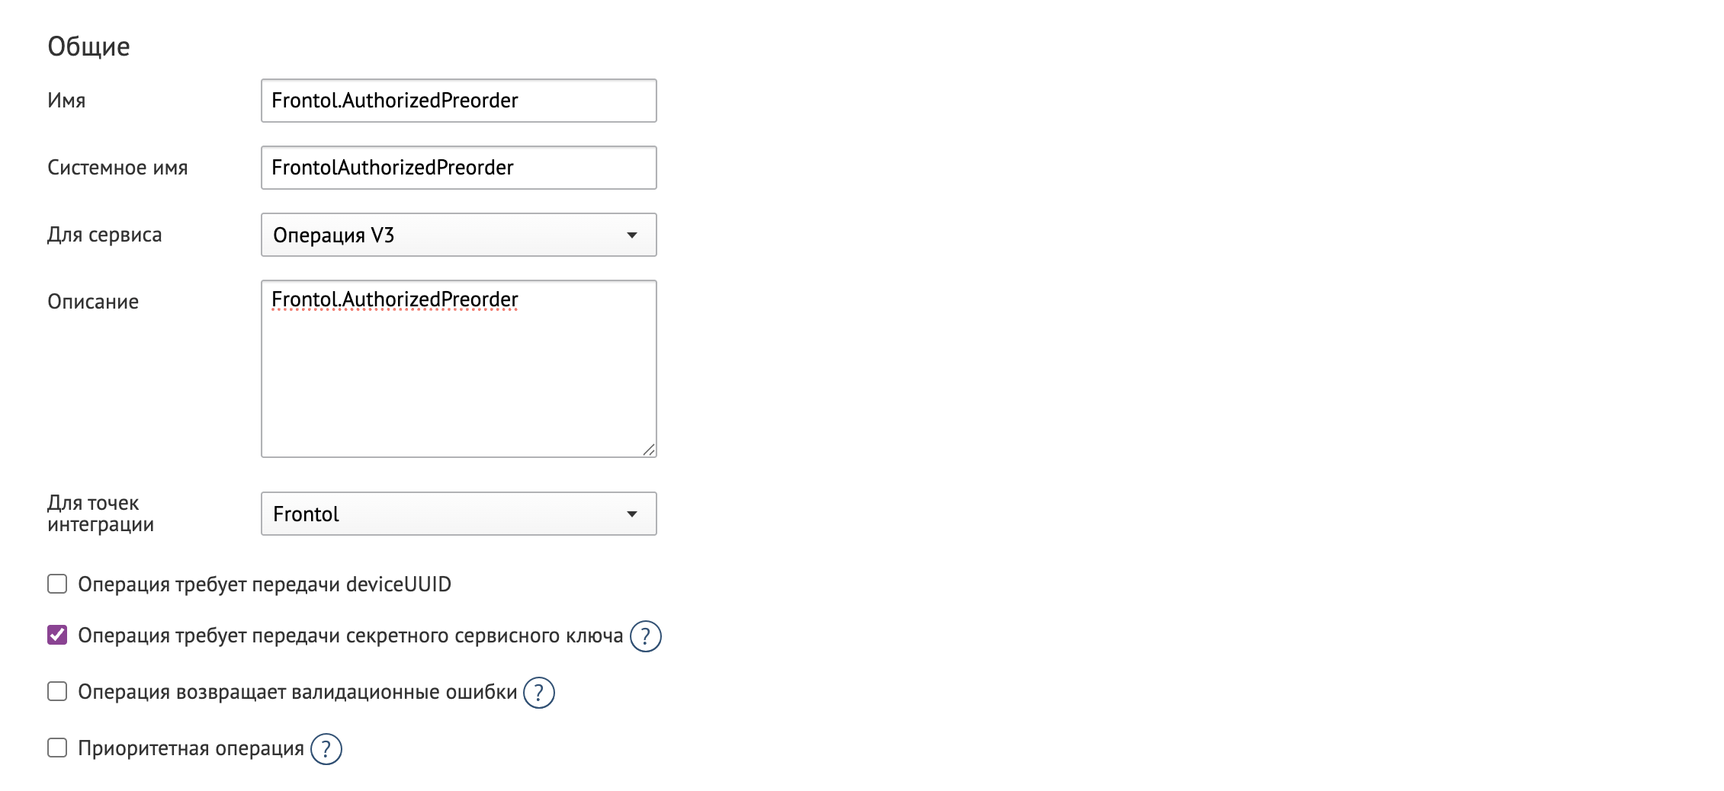Click the label 'Операция требует передачи deviceUUID'

[x=265, y=584]
